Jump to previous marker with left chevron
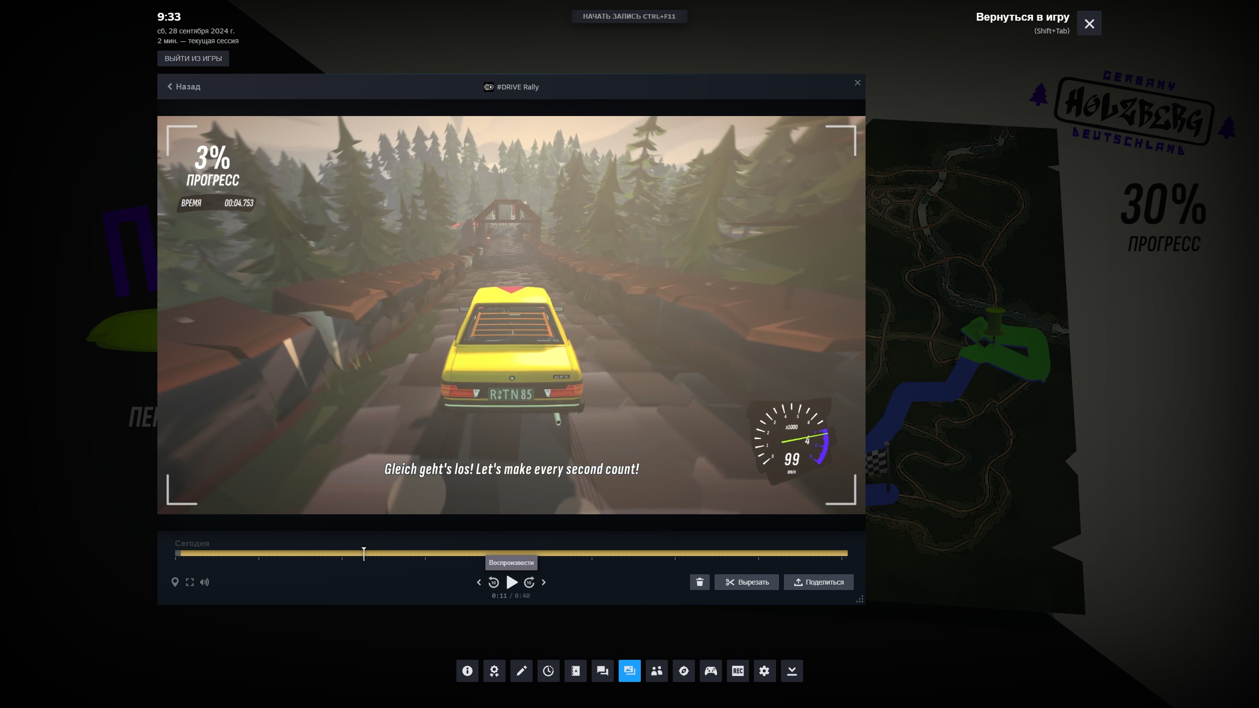Image resolution: width=1259 pixels, height=708 pixels. tap(479, 582)
